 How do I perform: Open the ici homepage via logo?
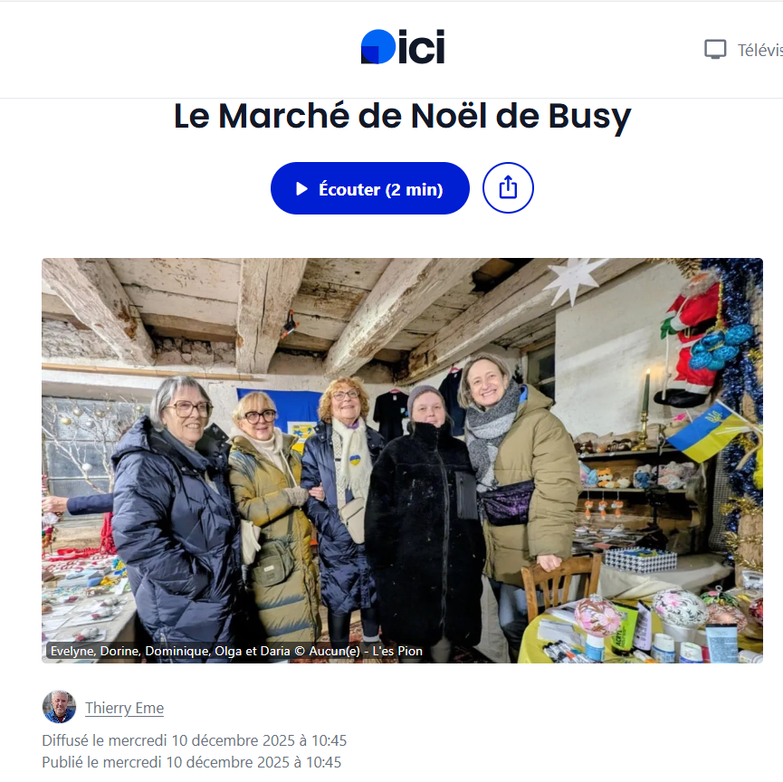pyautogui.click(x=403, y=47)
